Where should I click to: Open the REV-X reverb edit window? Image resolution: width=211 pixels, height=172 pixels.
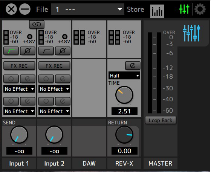coord(133,66)
